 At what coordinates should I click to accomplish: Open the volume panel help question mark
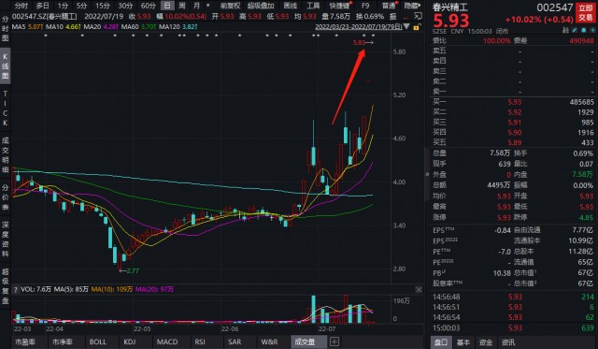pyautogui.click(x=16, y=290)
